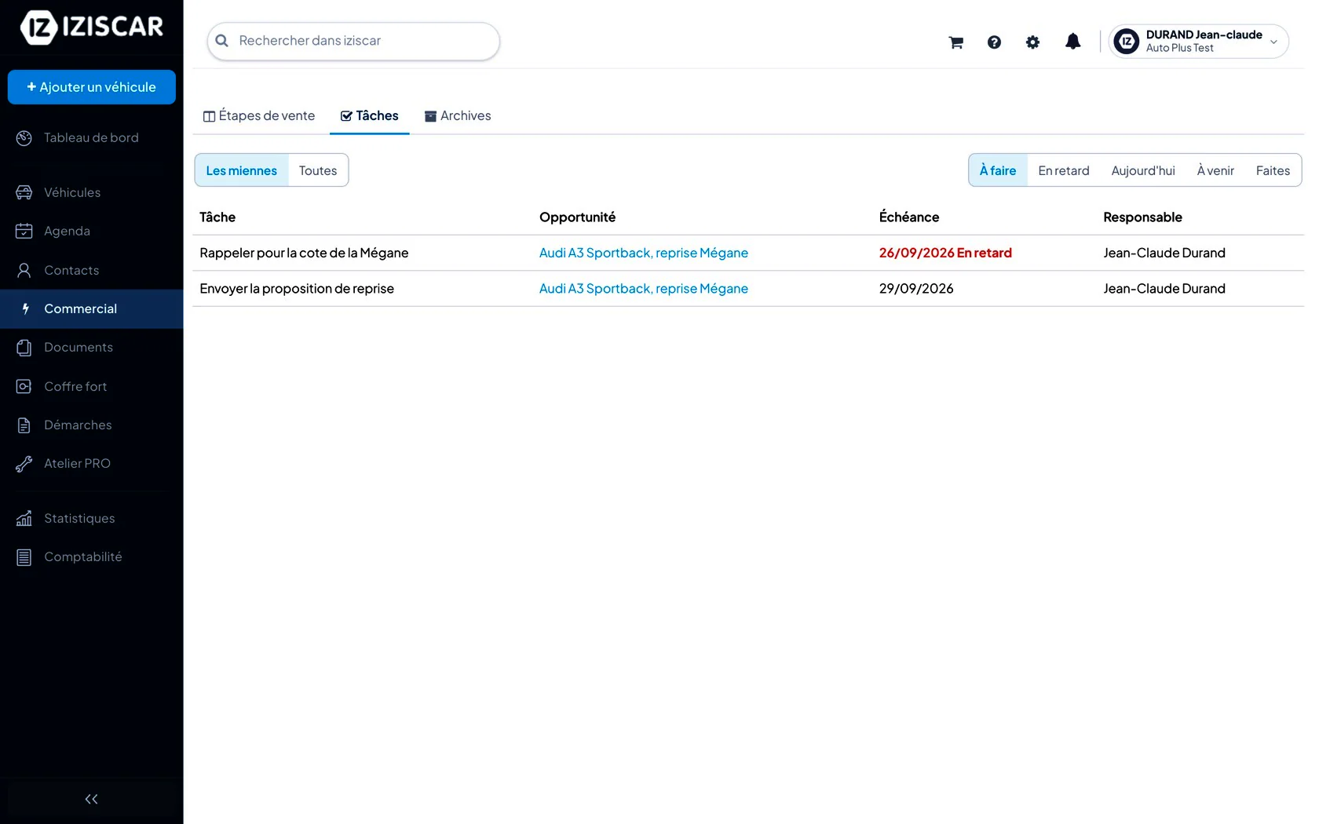The image size is (1319, 824).
Task: Click the Opportunité column header
Action: 577,217
